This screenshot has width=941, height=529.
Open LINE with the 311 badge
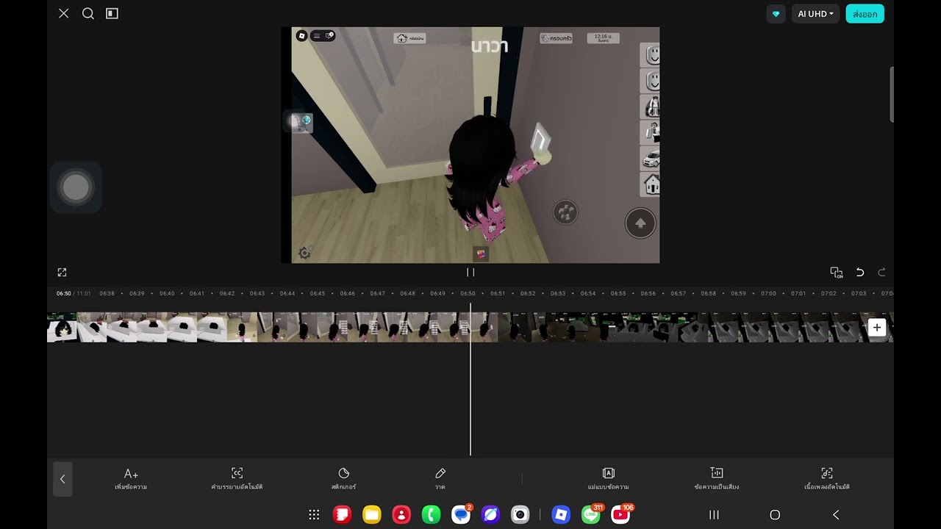click(593, 514)
